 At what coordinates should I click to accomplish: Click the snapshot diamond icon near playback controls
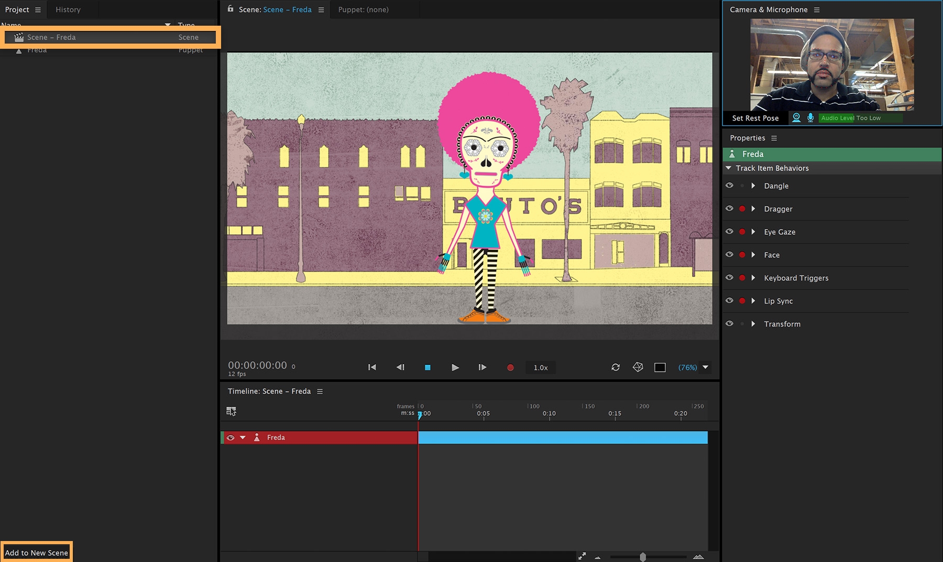(x=638, y=367)
